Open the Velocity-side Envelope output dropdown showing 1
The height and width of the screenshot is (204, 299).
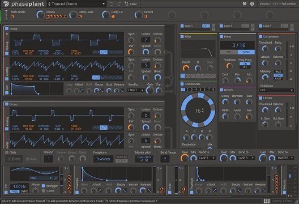(x=274, y=168)
